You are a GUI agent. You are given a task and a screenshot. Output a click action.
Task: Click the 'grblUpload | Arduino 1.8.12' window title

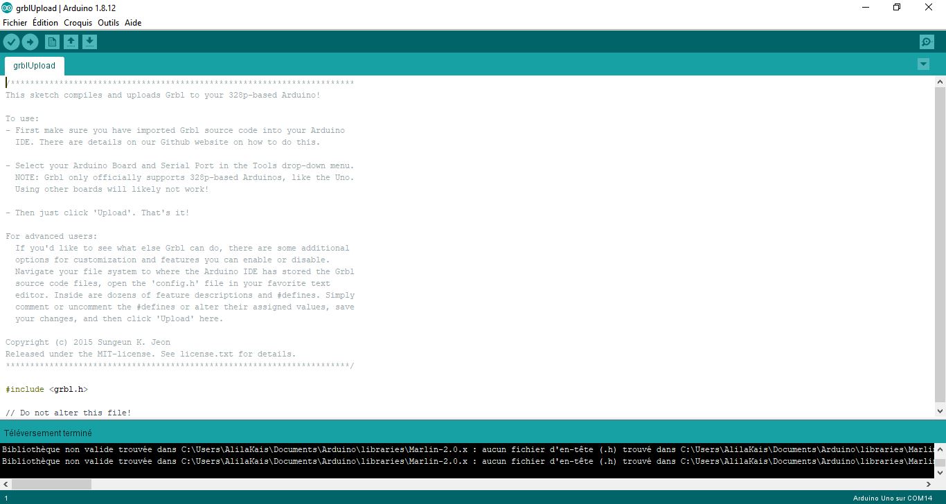[65, 8]
